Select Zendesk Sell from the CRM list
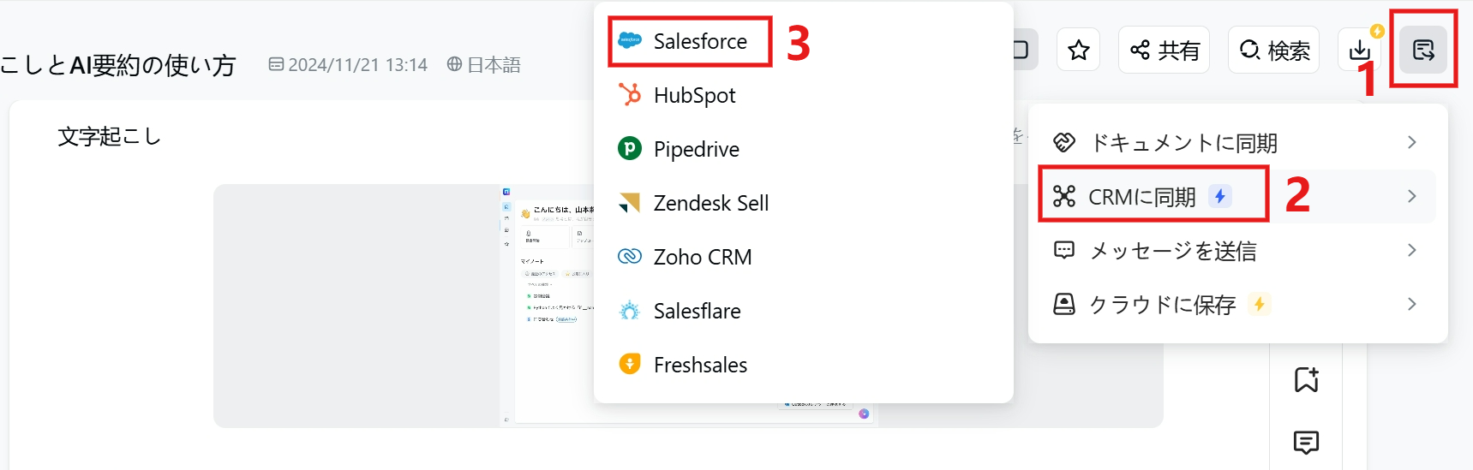 (x=804, y=203)
